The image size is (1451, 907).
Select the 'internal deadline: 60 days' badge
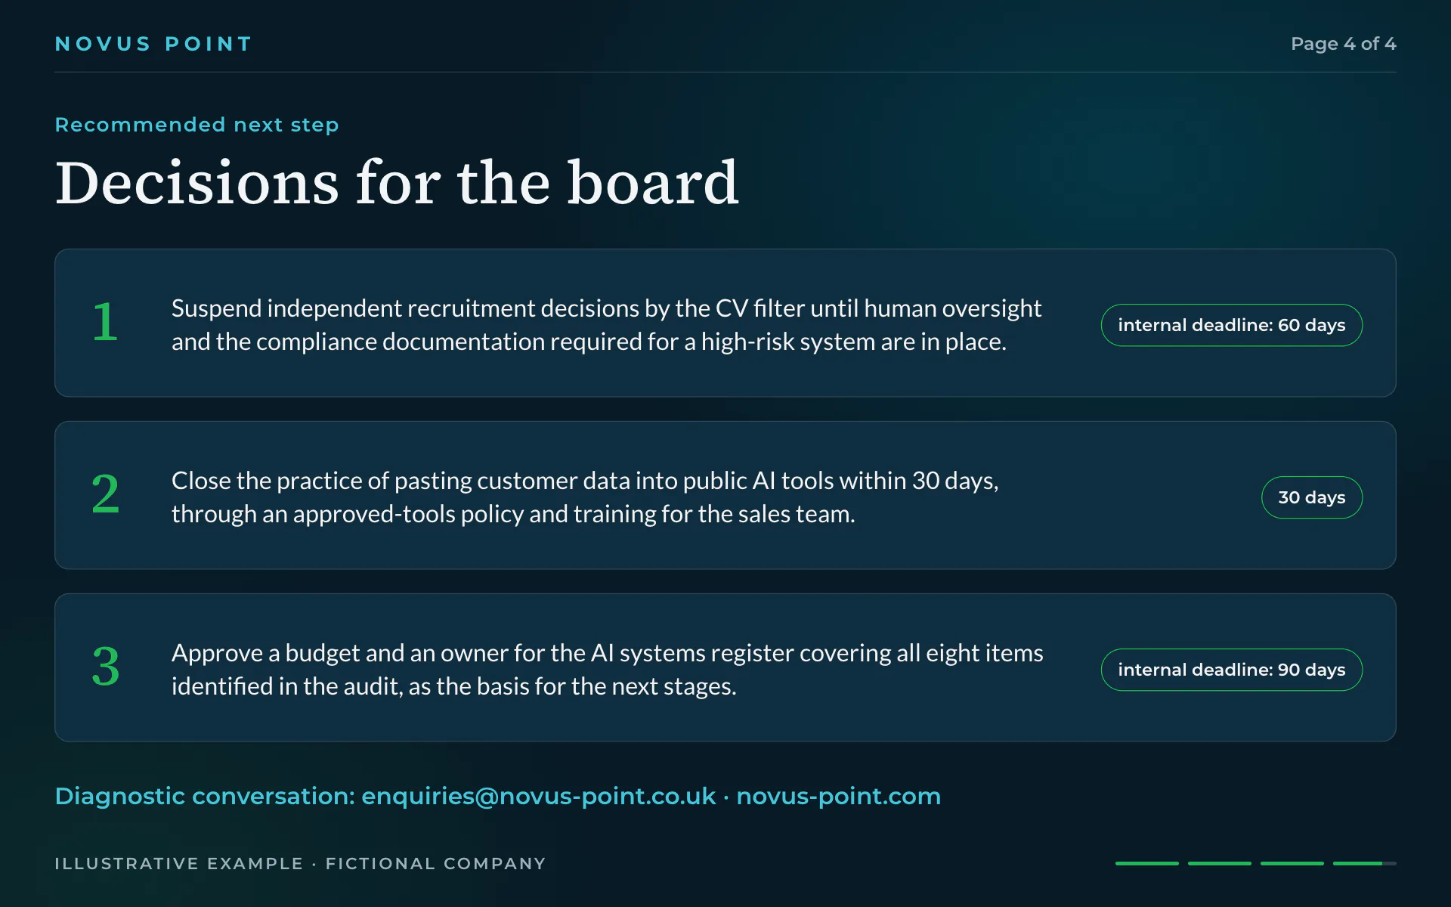click(1232, 325)
